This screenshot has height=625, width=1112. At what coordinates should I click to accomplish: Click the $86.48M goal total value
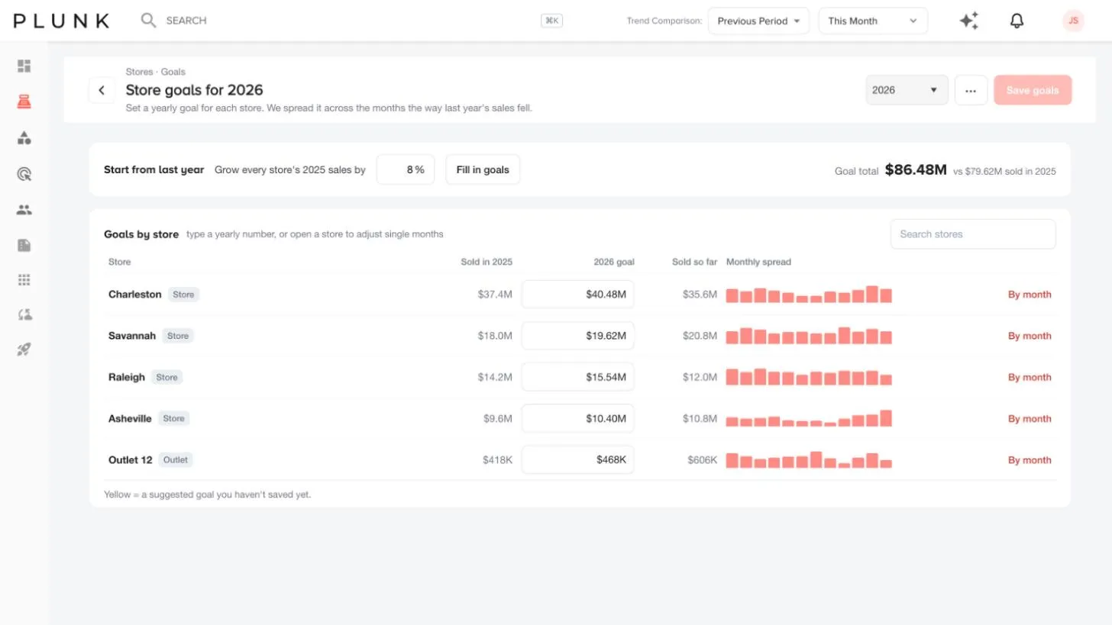916,169
